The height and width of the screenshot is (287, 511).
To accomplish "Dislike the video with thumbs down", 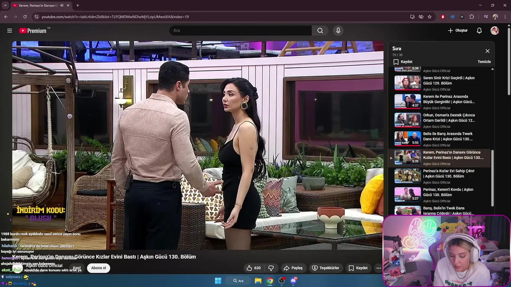I will tap(271, 268).
